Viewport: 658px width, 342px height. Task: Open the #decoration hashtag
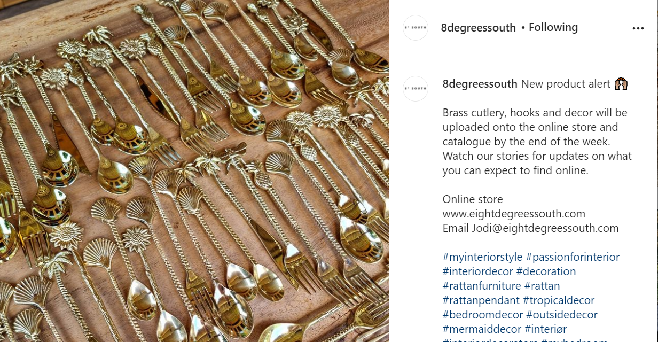point(546,271)
